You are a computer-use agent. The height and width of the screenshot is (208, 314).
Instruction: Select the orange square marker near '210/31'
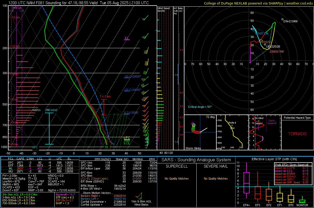(x=261, y=41)
